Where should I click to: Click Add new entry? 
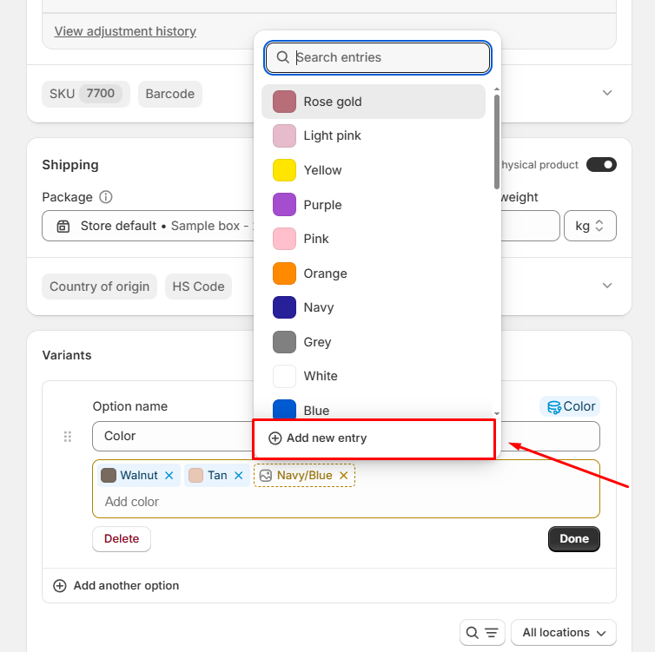pos(318,438)
